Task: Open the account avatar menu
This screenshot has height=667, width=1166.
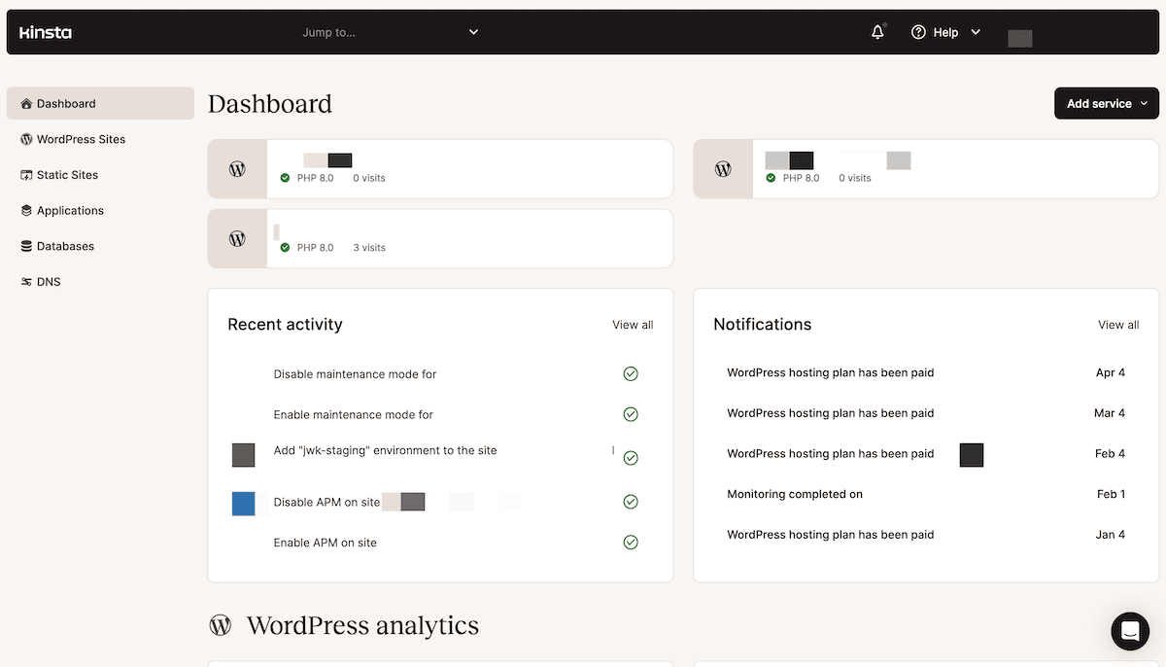Action: 1020,38
